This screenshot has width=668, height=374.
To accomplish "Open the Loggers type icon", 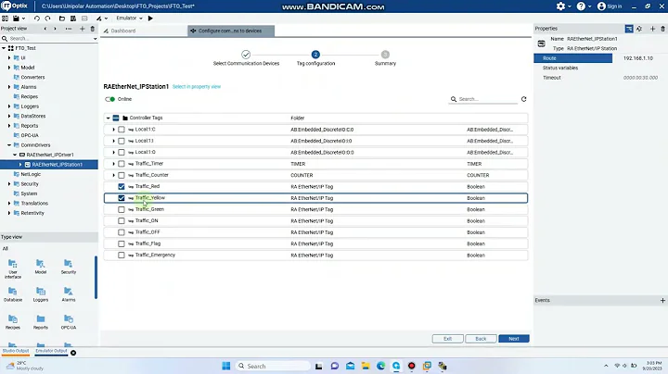I will (x=41, y=294).
